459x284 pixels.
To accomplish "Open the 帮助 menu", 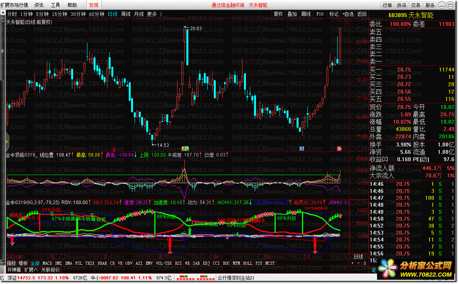I will pos(72,5).
